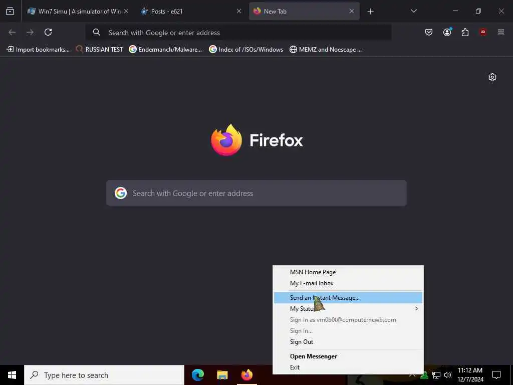The image size is (513, 385).
Task: Close the Posts - e621 tab
Action: coord(239,11)
